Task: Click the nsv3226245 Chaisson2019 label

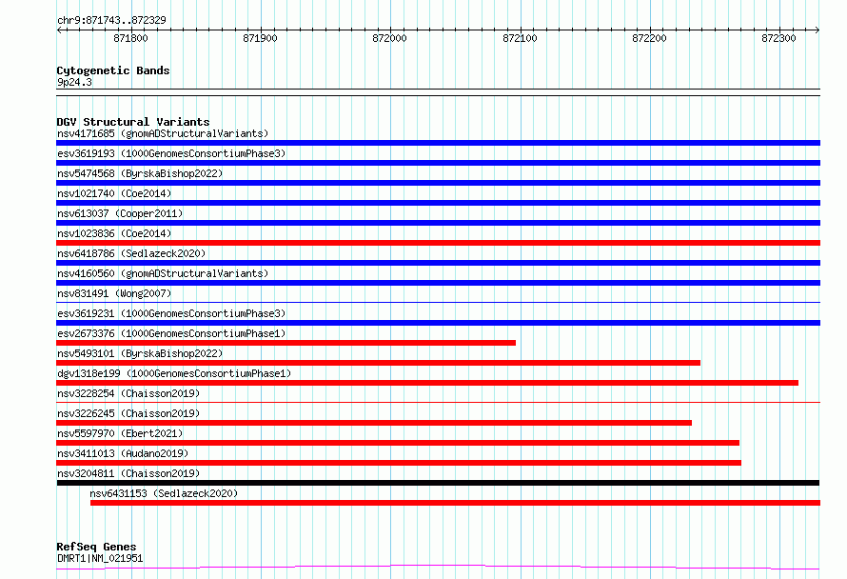Action: (128, 413)
